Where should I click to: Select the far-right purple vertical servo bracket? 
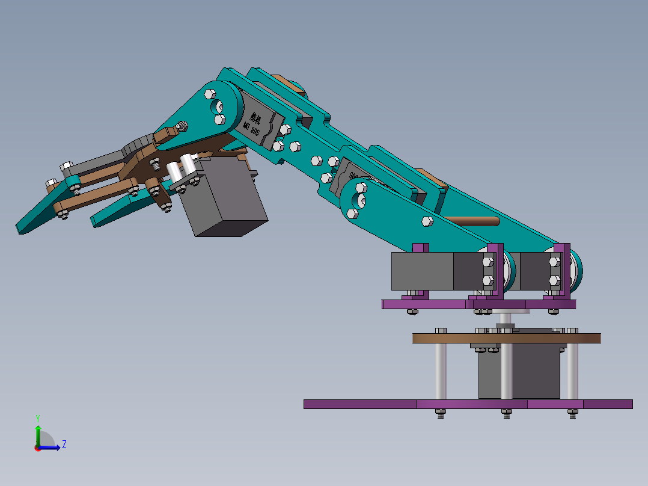562,271
